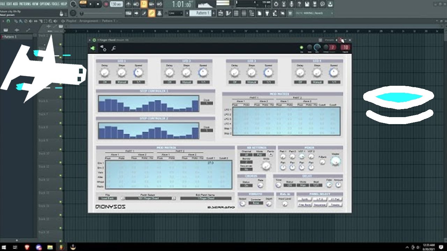Image resolution: width=447 pixels, height=251 pixels.
Task: Open Patch Select 1 Finger Chord dropdown
Action: coord(148,198)
